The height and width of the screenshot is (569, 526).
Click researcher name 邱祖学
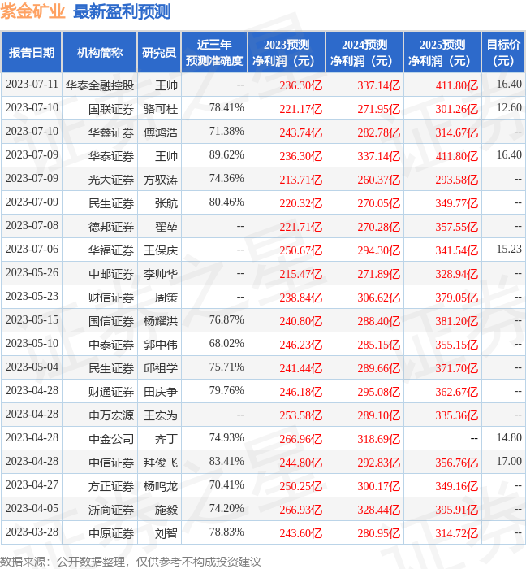pyautogui.click(x=161, y=368)
